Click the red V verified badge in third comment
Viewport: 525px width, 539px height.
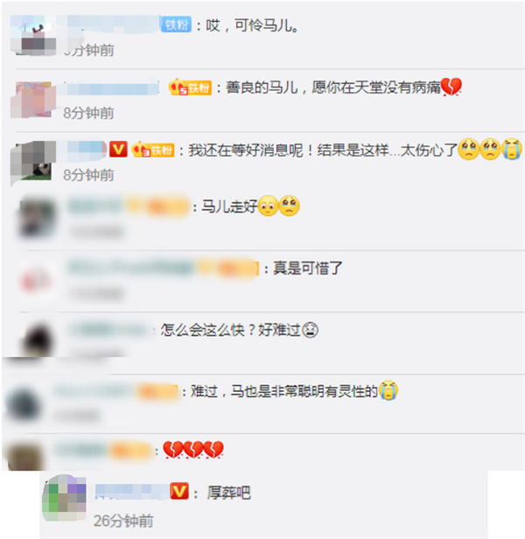coord(118,150)
